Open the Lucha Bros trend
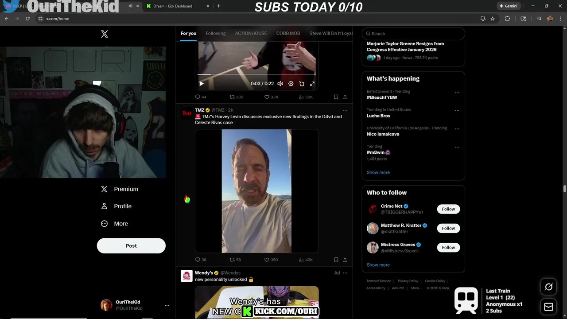This screenshot has height=319, width=567. (378, 116)
